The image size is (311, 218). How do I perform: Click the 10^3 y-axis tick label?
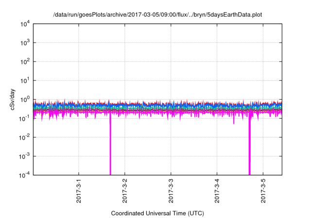point(25,43)
